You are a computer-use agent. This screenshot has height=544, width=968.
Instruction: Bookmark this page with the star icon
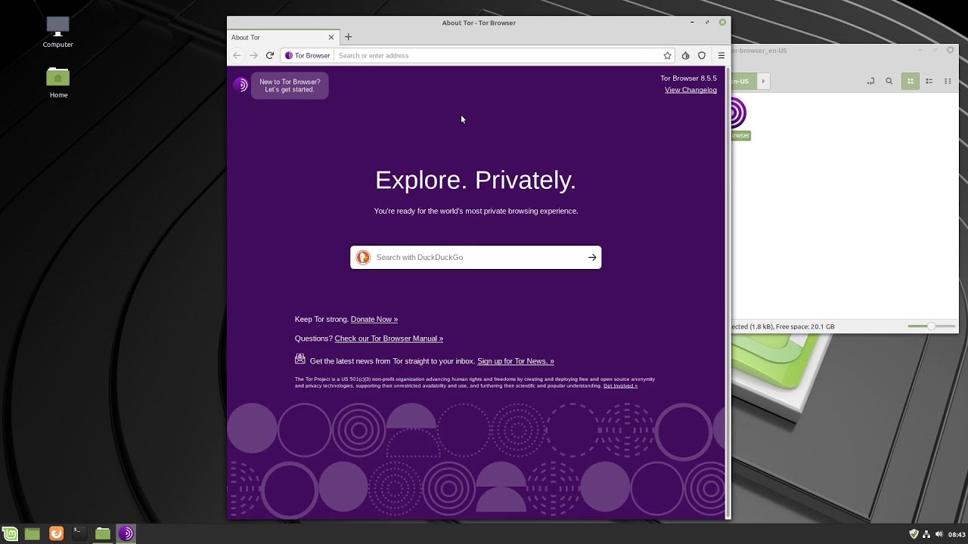click(667, 55)
